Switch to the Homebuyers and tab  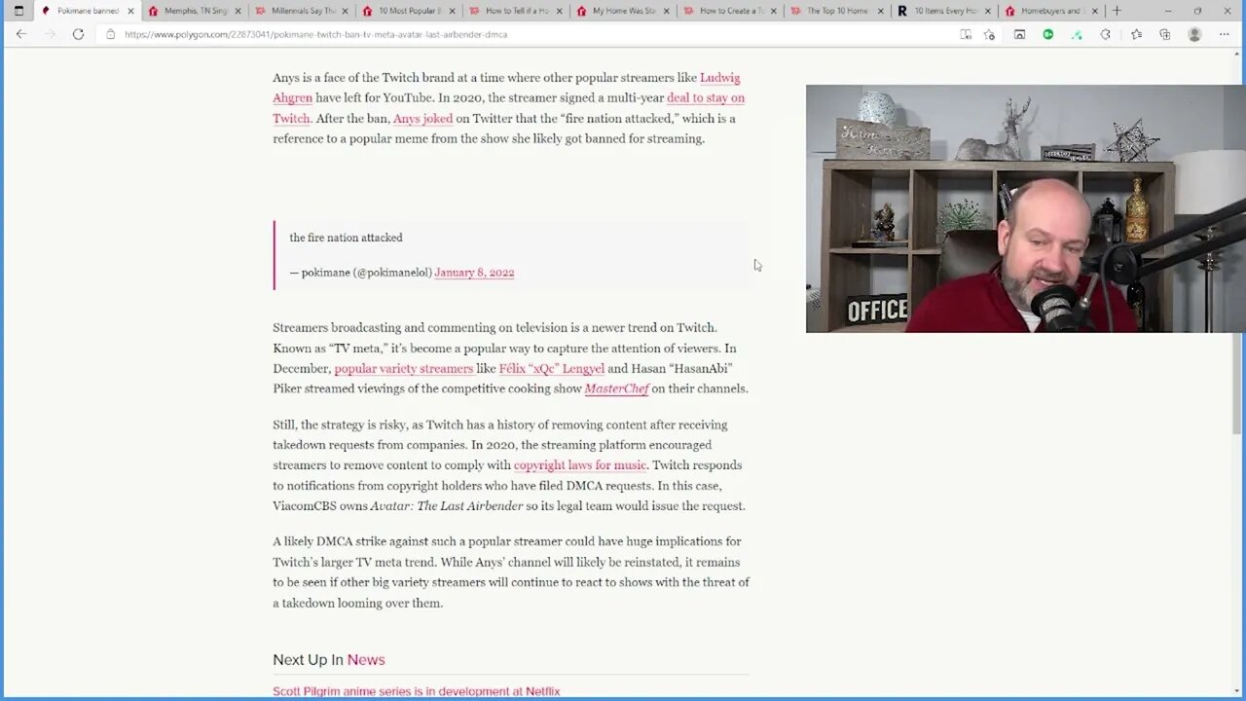tap(1051, 11)
